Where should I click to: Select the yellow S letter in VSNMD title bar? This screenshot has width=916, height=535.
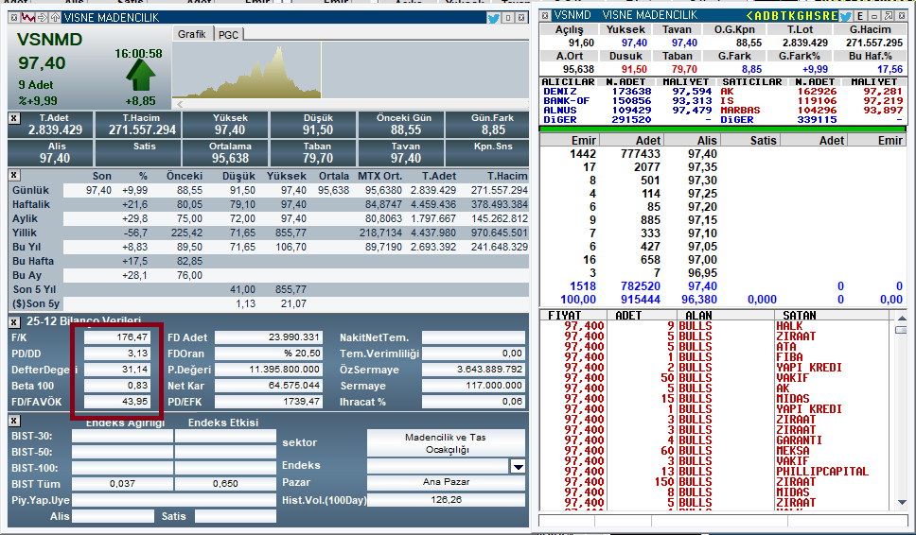(x=818, y=16)
